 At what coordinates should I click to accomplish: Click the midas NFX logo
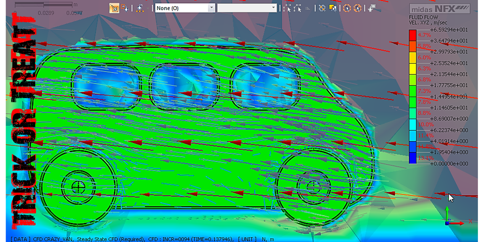click(440, 9)
